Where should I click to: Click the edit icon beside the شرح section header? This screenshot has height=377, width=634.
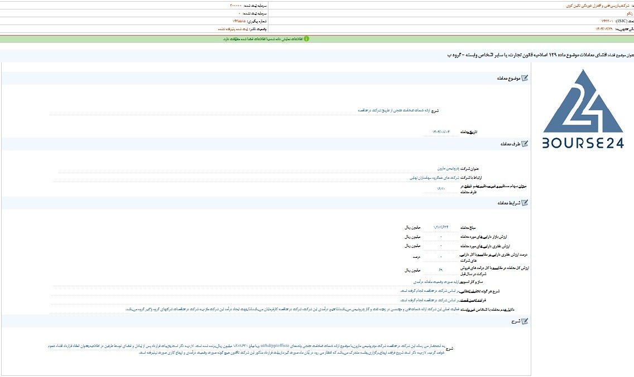point(525,321)
